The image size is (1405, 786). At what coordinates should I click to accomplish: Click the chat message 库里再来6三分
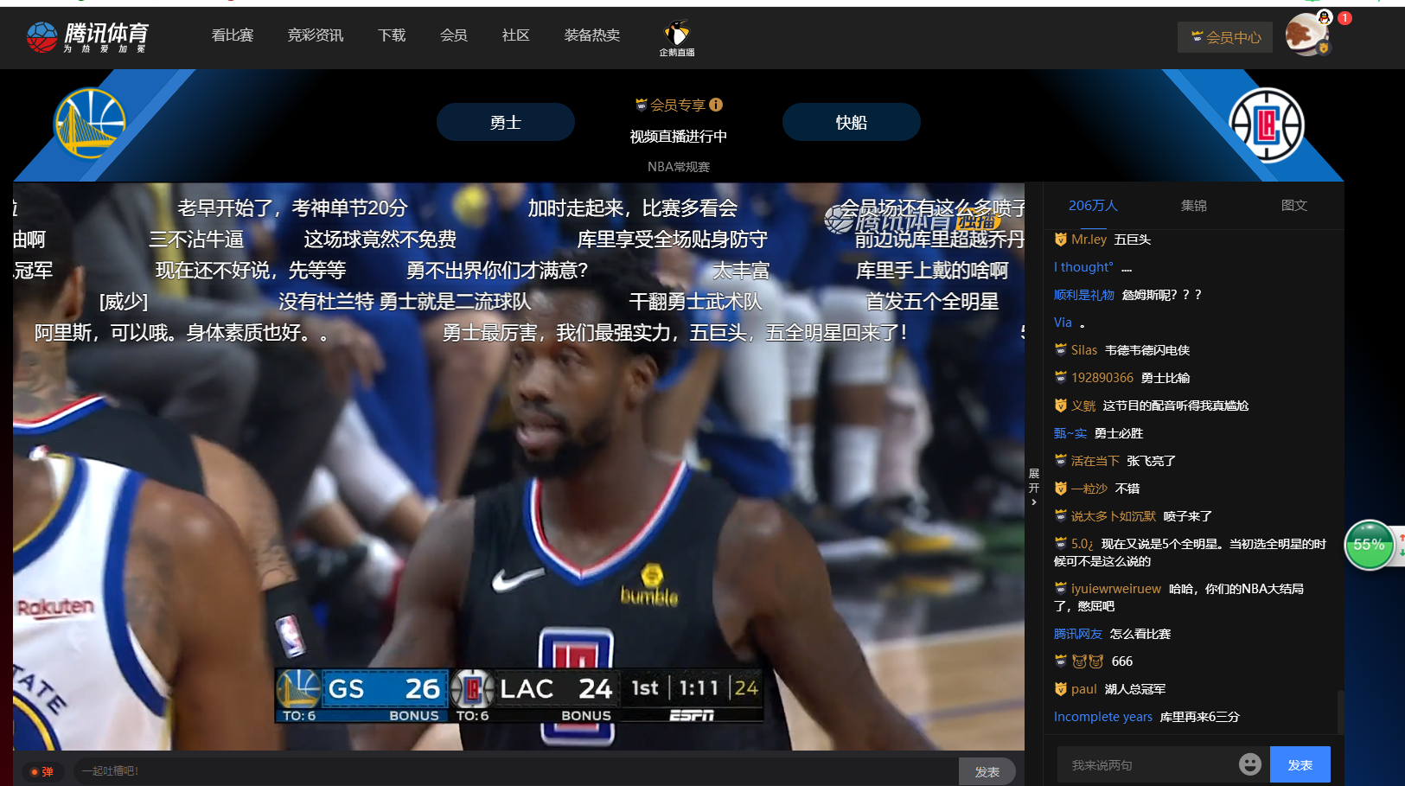pyautogui.click(x=1199, y=717)
